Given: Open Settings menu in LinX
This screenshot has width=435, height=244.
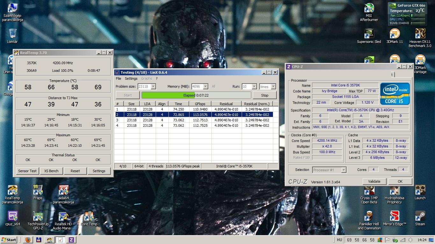Looking at the screenshot, I should coord(131,78).
